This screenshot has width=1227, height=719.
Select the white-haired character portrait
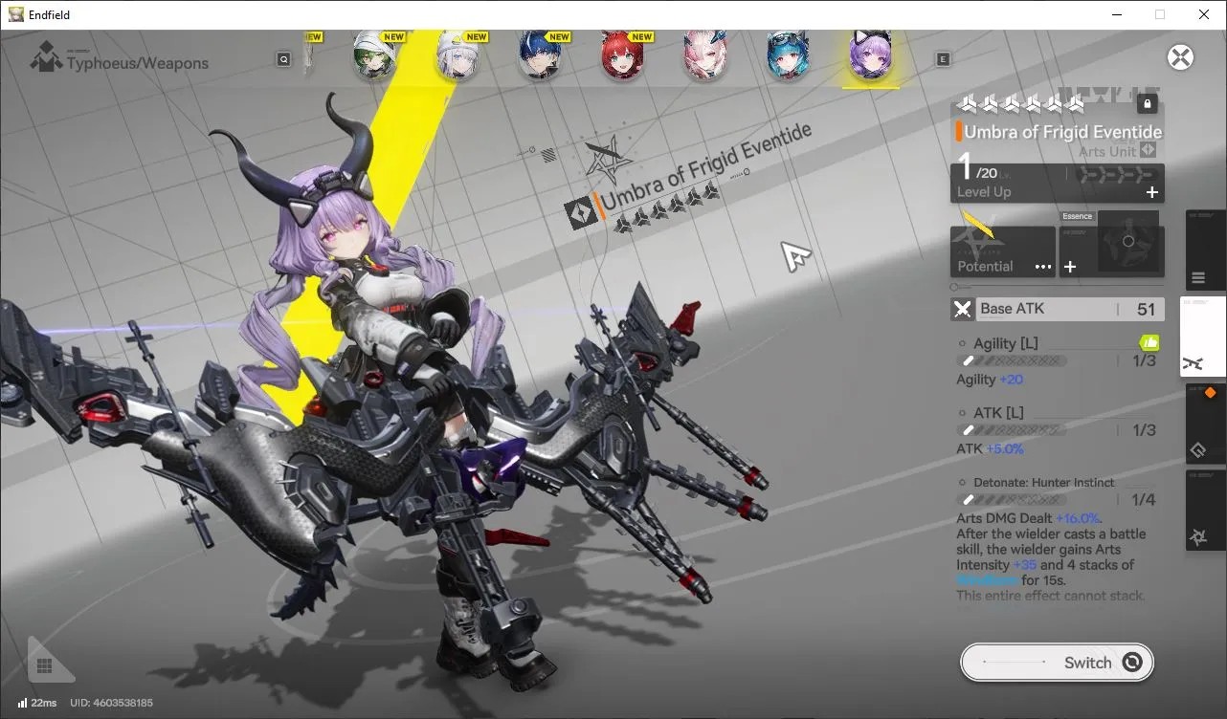457,55
